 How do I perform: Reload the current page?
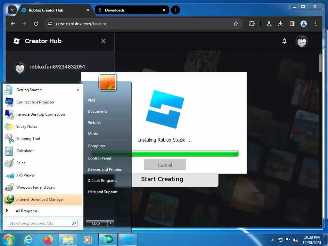pos(36,24)
